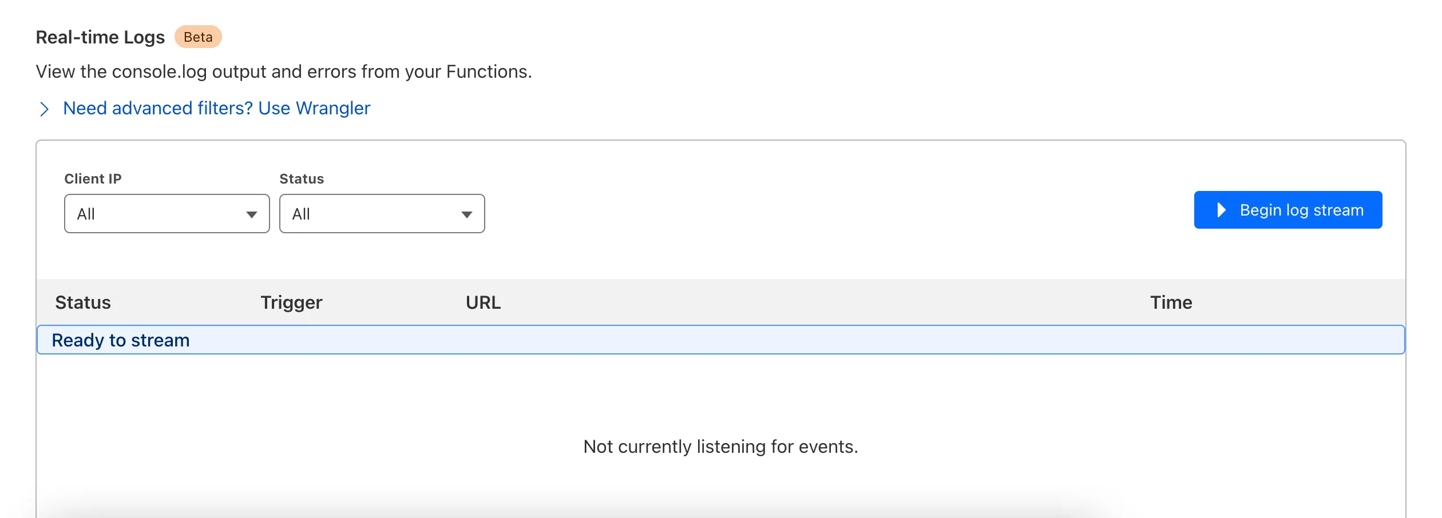Viewport: 1442px width, 518px height.
Task: Select All in the Status combo box
Action: [x=382, y=214]
